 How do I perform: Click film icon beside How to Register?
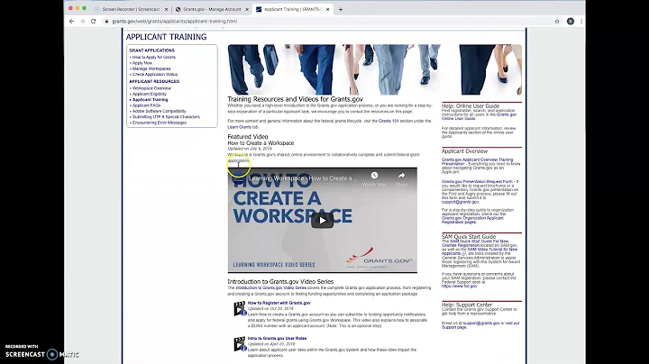[x=240, y=308]
